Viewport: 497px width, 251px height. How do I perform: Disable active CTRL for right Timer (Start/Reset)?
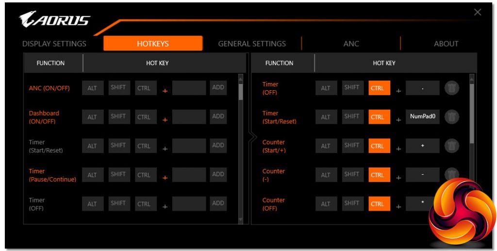(x=379, y=117)
